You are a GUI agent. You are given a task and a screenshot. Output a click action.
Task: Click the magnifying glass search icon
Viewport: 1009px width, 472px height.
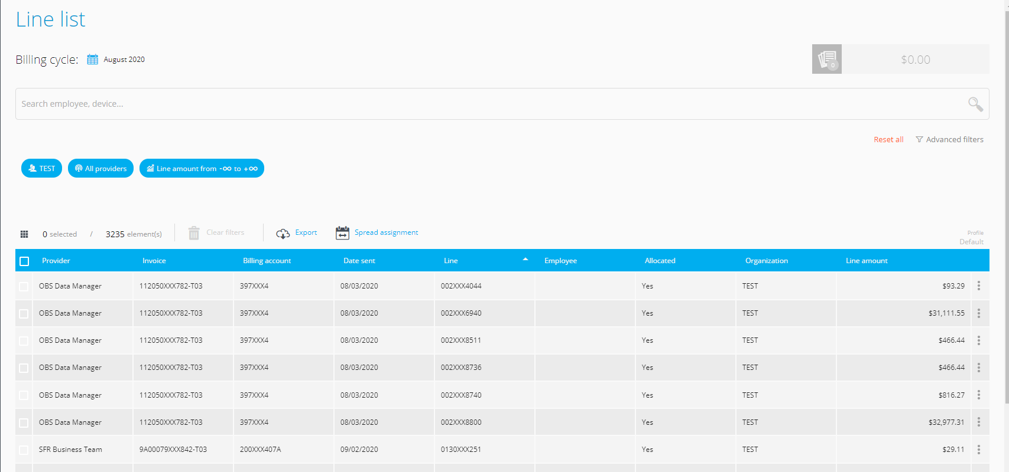click(x=975, y=104)
